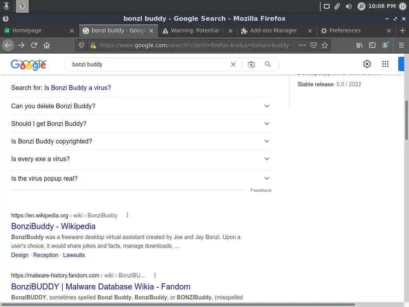The width and height of the screenshot is (409, 307).
Task: Open the Google apps grid
Action: (x=385, y=64)
